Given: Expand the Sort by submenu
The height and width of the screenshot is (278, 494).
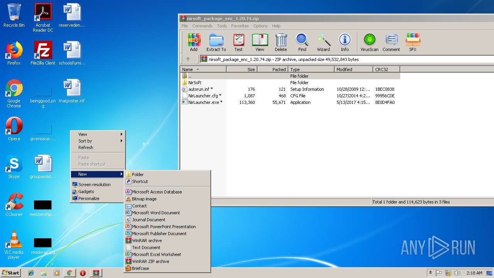Looking at the screenshot, I should click(98, 141).
